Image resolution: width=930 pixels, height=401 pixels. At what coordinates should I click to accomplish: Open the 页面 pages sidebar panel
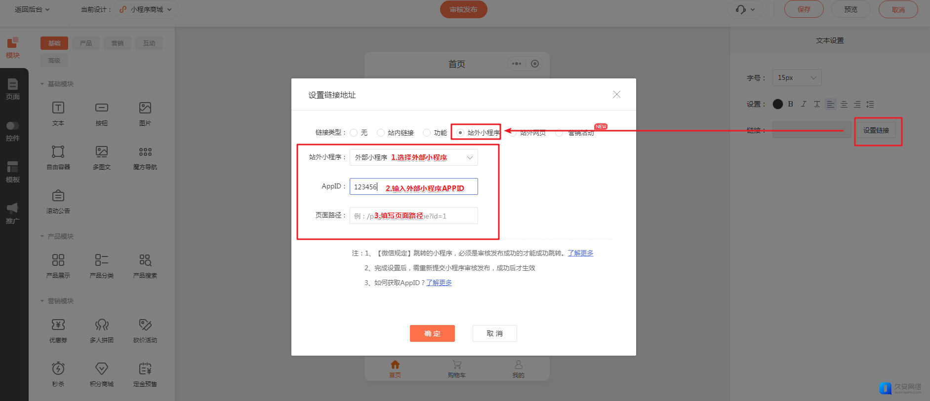pyautogui.click(x=13, y=89)
